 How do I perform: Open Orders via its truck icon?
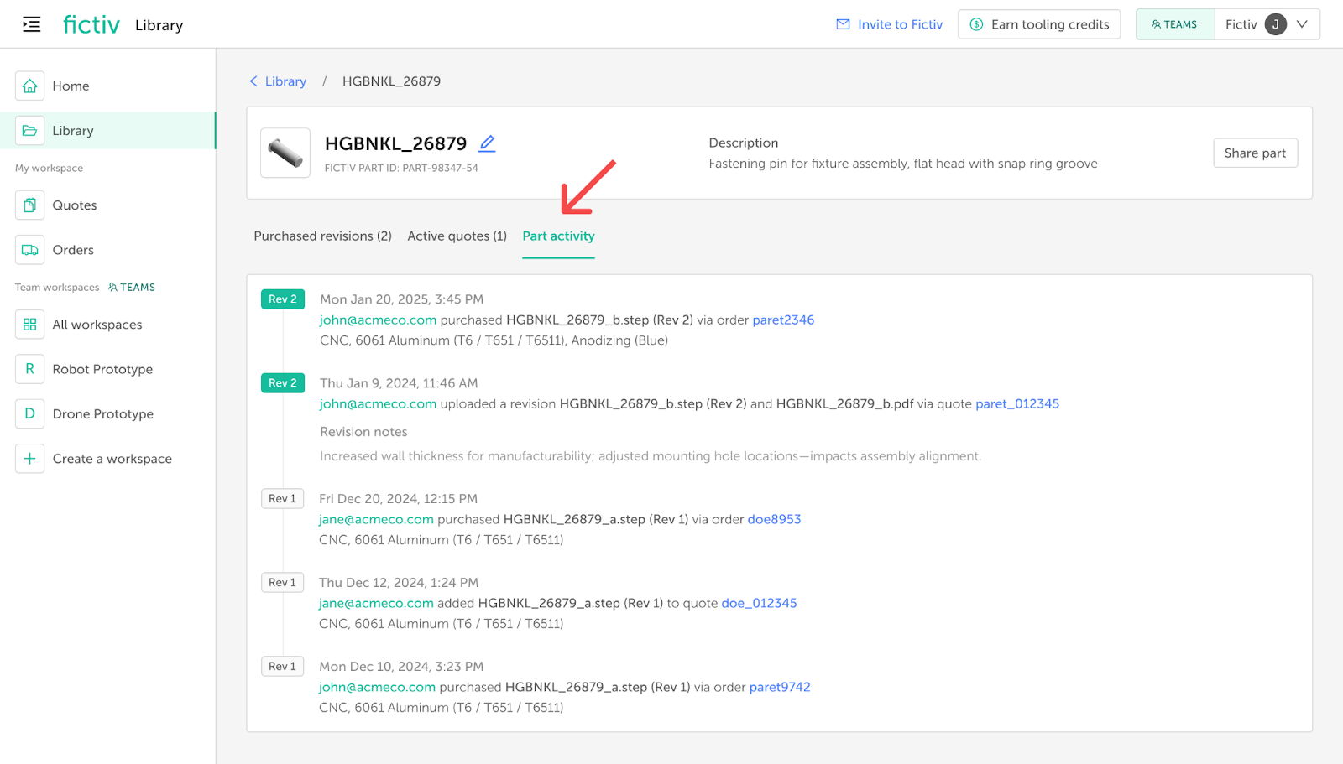coord(29,250)
